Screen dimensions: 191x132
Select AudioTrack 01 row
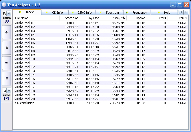[x=25, y=23]
